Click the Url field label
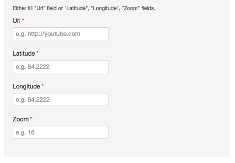The width and height of the screenshot is (235, 163). [17, 21]
